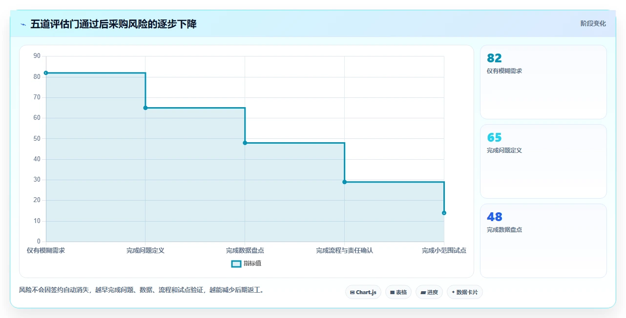Click x-axis label 仅有模糊需求
626x318 pixels.
tap(46, 250)
